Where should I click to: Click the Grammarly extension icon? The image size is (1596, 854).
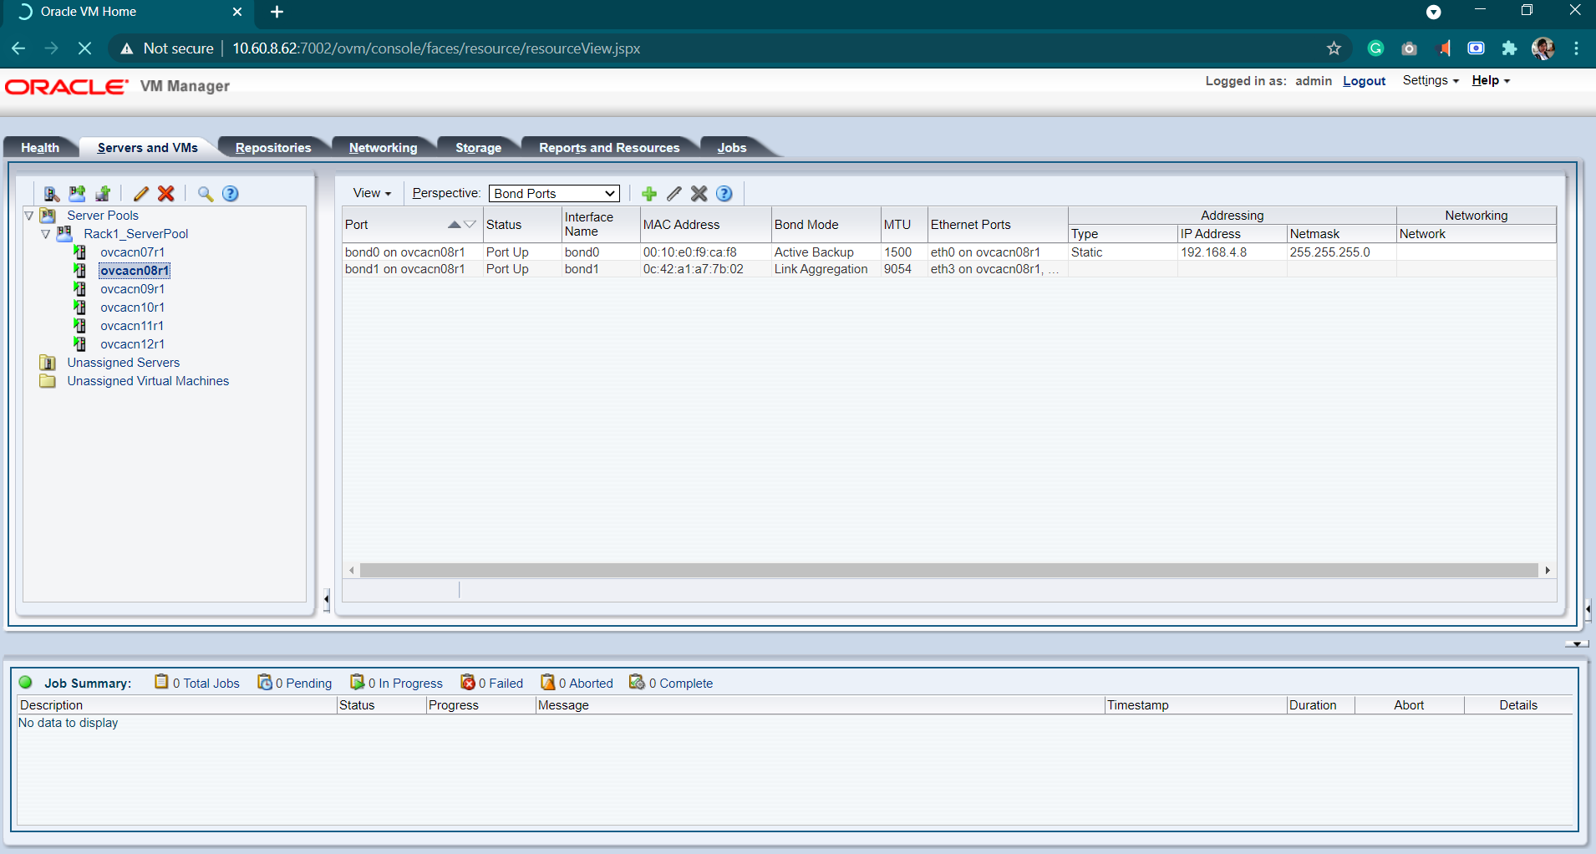pyautogui.click(x=1375, y=48)
